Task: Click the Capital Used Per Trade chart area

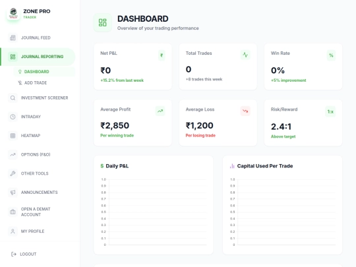Action: [283, 212]
